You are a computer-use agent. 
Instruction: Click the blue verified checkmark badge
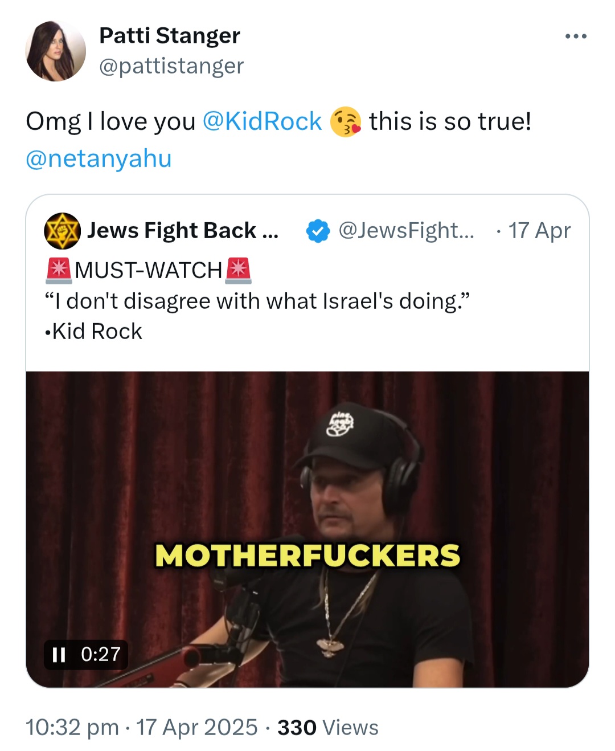[x=318, y=231]
